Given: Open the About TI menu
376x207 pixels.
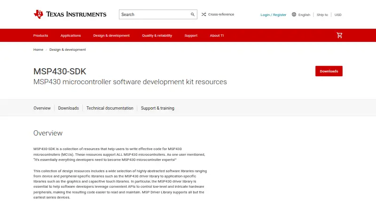Looking at the screenshot, I should pyautogui.click(x=217, y=35).
